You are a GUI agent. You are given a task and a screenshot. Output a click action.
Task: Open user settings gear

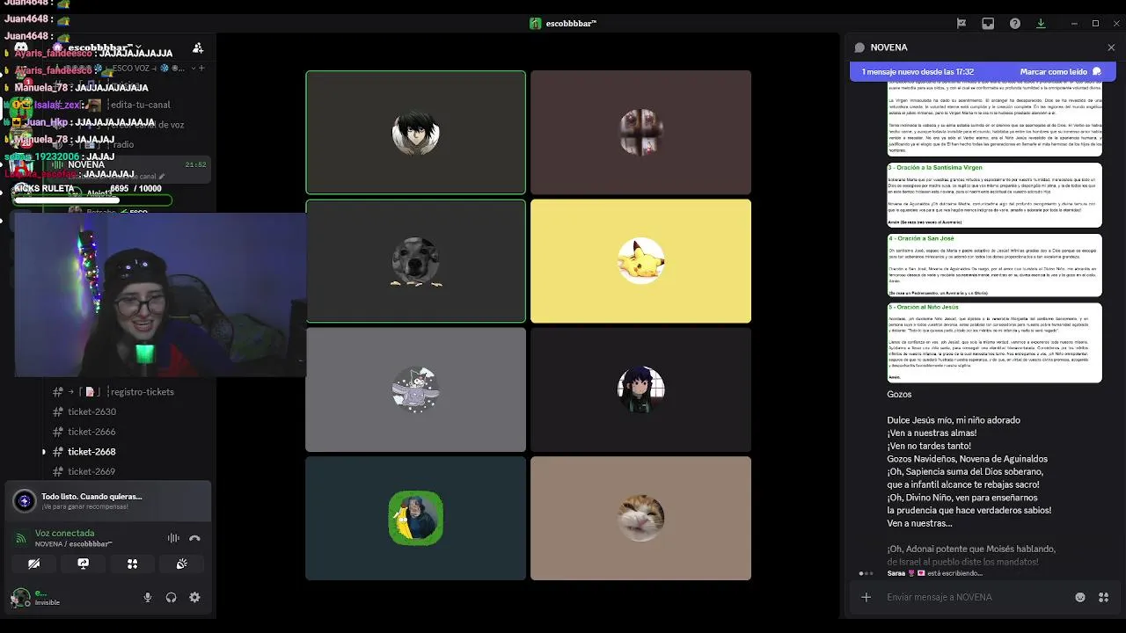[x=194, y=597]
